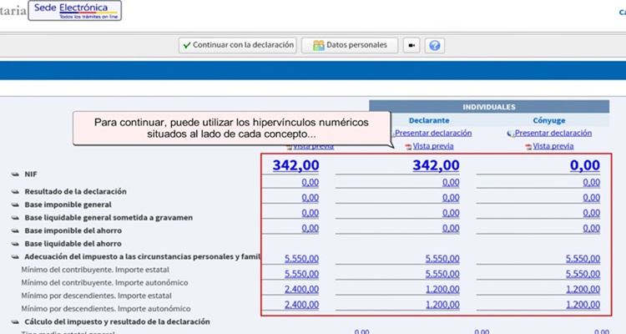Click the icon next to Cónyuge's Presentar declaración
This screenshot has height=334, width=626.
[x=510, y=134]
